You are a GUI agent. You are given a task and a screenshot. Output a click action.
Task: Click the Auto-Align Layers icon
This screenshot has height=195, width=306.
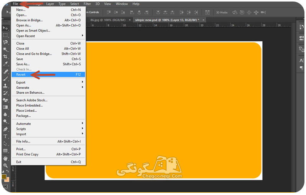pos(207,12)
